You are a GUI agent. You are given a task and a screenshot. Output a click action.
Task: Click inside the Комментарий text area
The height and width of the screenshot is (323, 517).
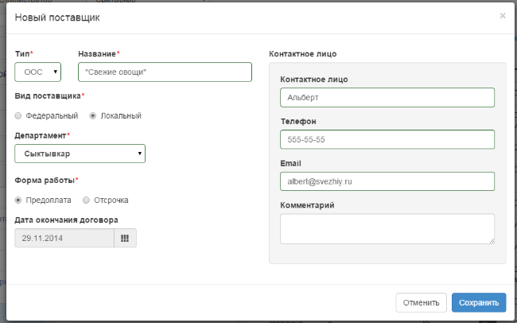(x=387, y=229)
